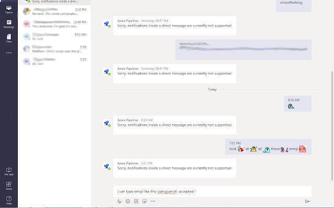This screenshot has width=334, height=208.
Task: Click 'Azure Pipelines' name on 8:16 AM message
Action: pos(128,120)
